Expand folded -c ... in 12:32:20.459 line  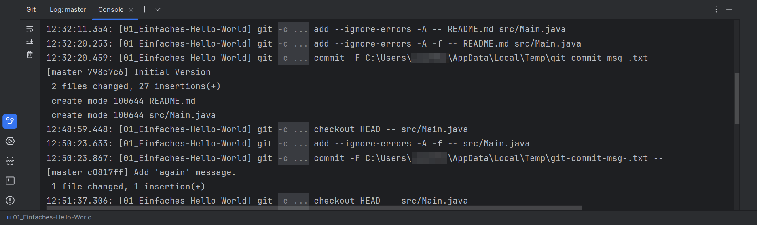(x=293, y=58)
